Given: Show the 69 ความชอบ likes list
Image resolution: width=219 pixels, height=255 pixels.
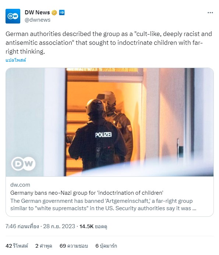Looking at the screenshot, I should click(x=74, y=246).
